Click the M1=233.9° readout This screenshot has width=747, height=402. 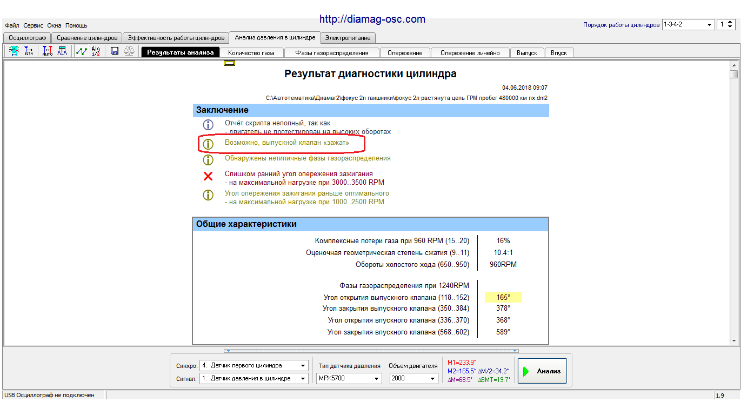click(x=462, y=363)
